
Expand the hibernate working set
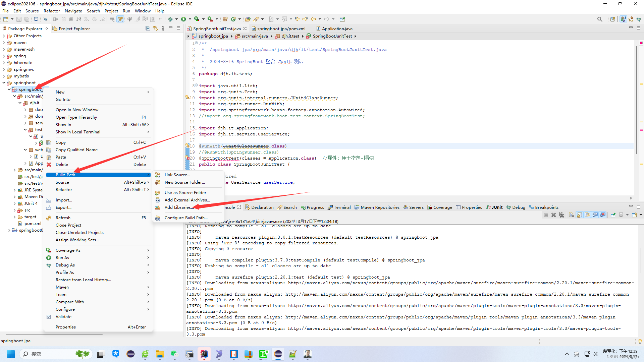(4, 63)
